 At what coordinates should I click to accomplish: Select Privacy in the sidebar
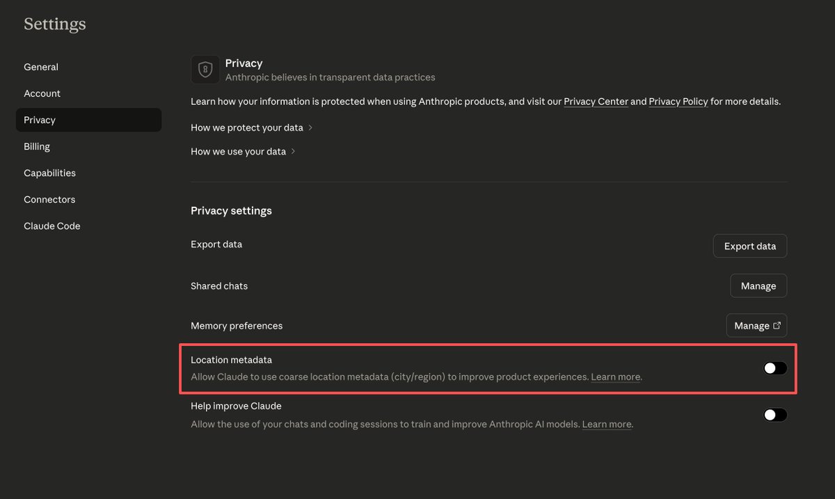pyautogui.click(x=88, y=120)
